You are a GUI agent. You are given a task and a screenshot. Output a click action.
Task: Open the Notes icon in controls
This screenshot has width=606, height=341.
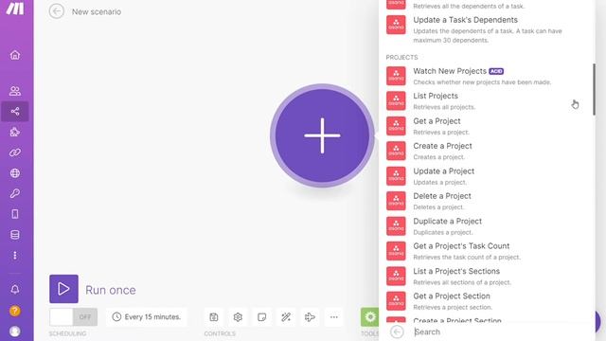(261, 317)
